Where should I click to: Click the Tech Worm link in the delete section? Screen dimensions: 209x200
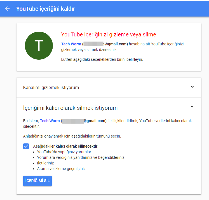50,121
